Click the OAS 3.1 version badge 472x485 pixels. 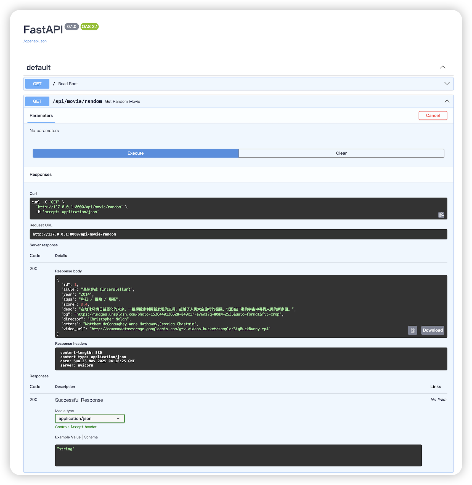pos(89,27)
